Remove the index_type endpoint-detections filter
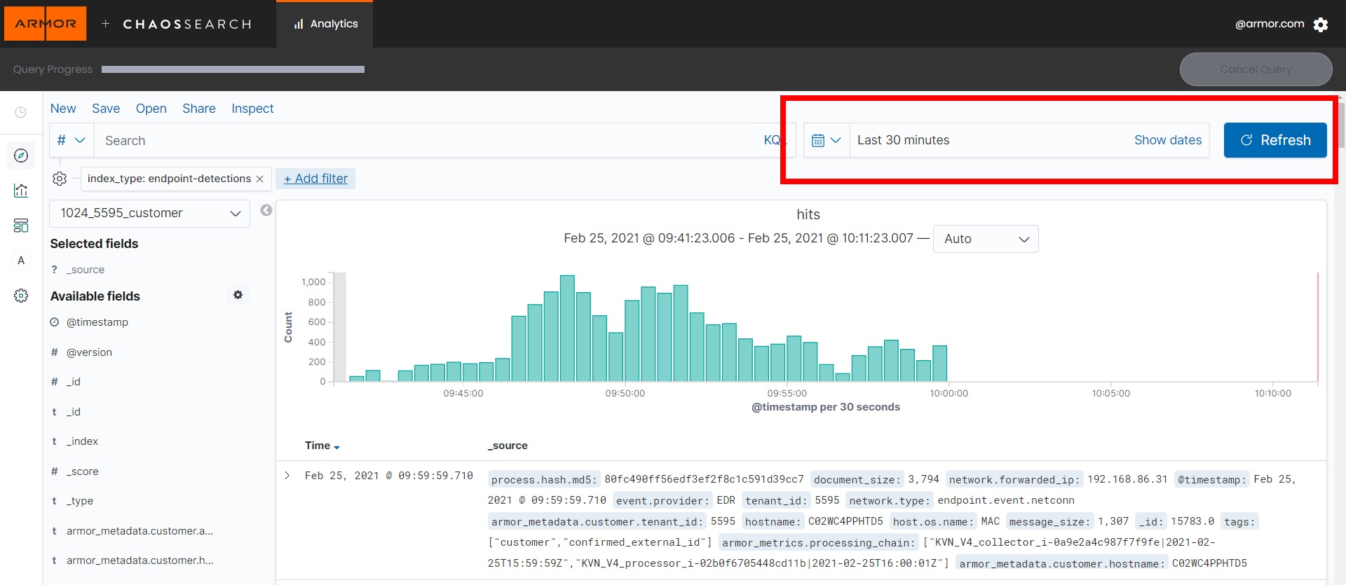Screen dimensions: 1346x585 tap(260, 179)
